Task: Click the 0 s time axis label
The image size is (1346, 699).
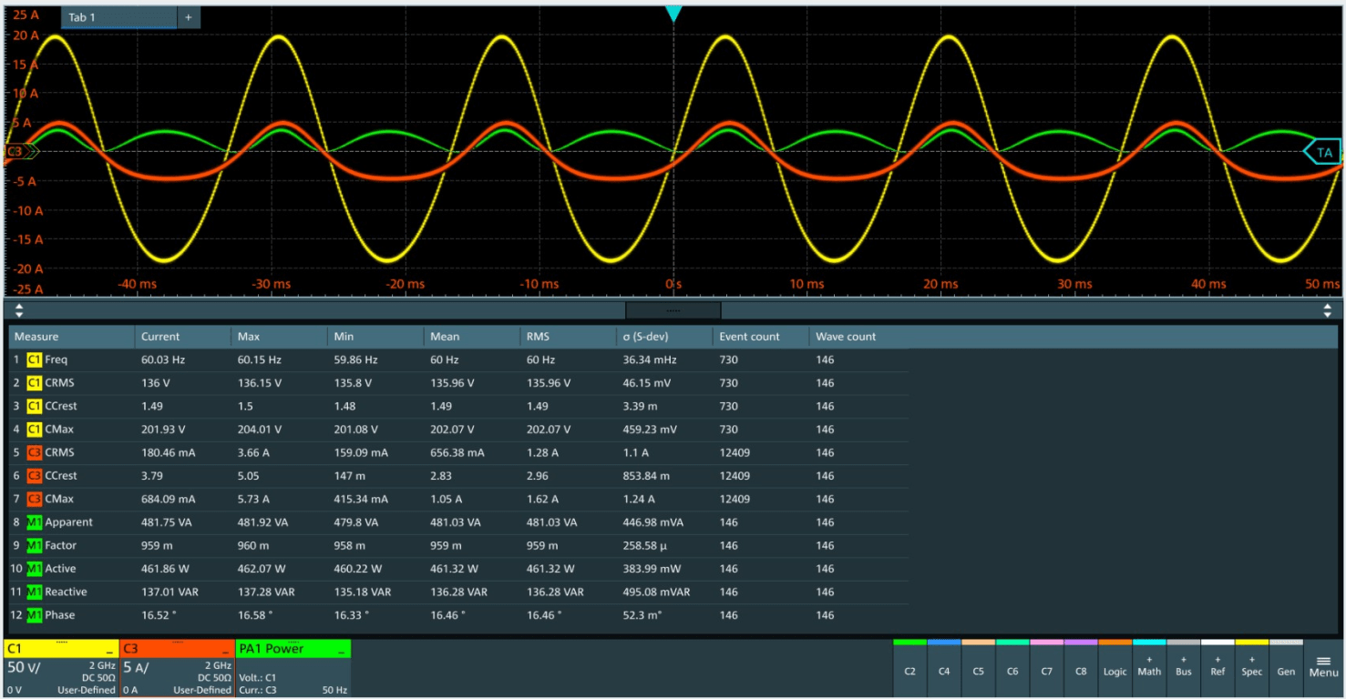Action: click(673, 284)
